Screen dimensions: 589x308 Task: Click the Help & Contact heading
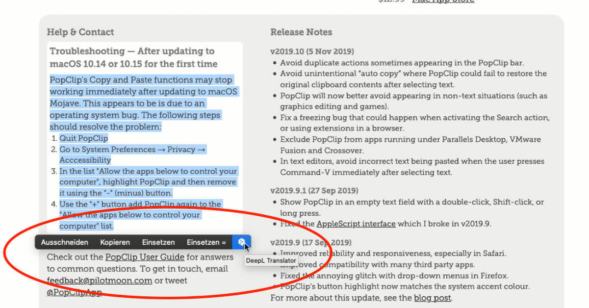[80, 32]
